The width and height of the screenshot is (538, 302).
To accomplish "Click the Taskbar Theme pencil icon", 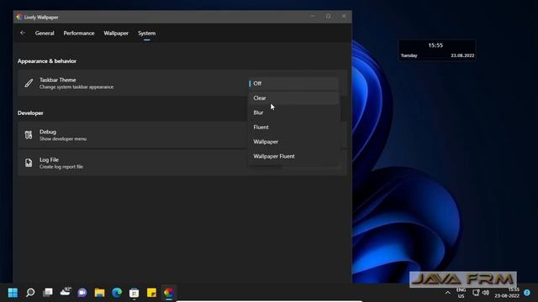I will point(29,83).
